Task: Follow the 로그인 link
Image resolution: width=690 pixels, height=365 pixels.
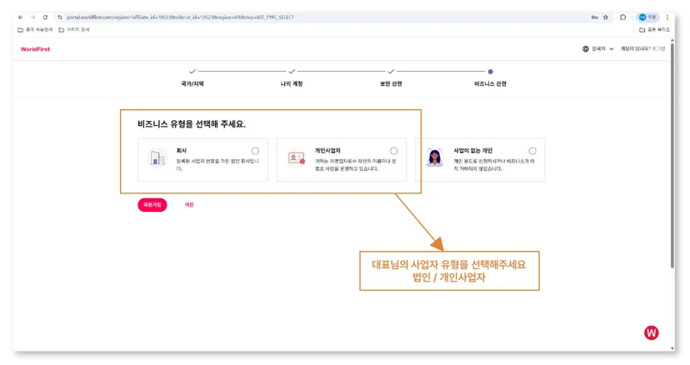Action: coord(658,49)
